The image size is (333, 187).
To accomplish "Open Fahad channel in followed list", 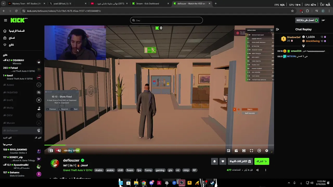I will point(22,69).
